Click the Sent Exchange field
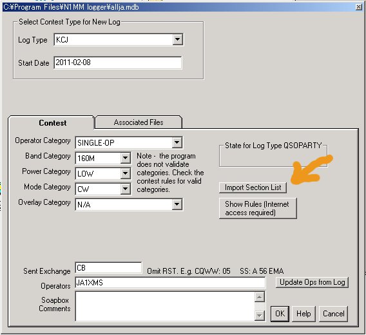366x335 pixels. [x=108, y=268]
